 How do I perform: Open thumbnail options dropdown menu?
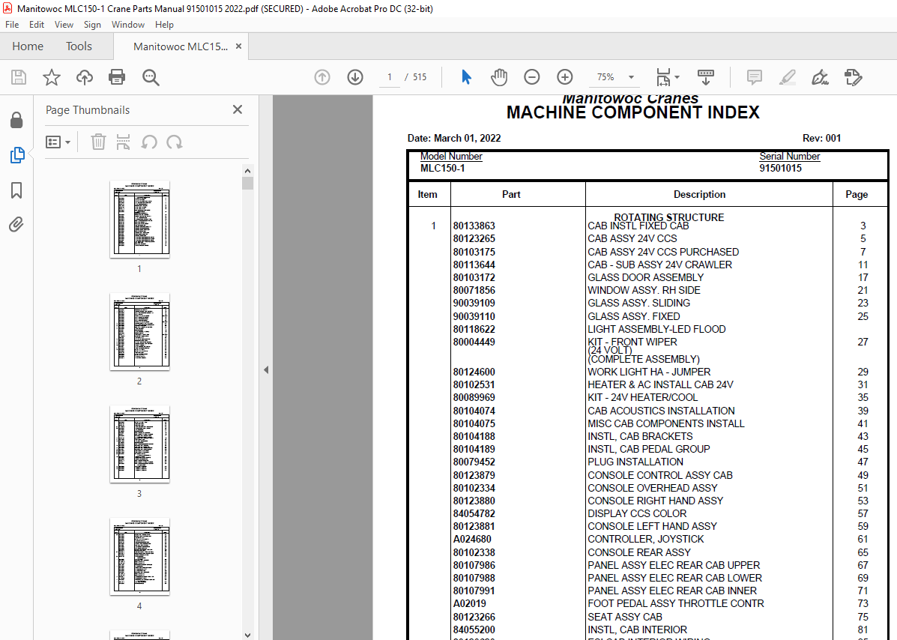58,142
